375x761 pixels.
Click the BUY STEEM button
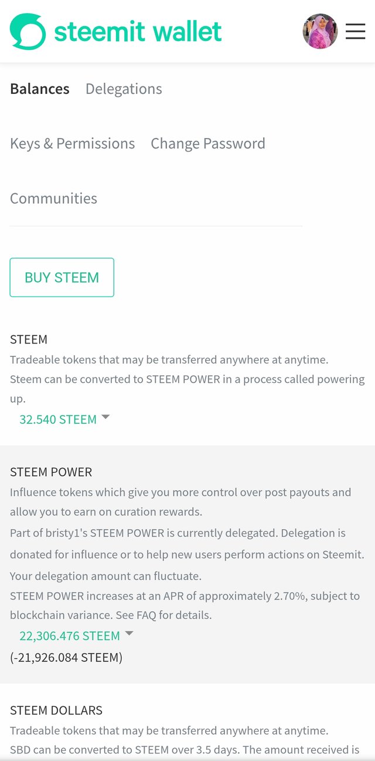pos(62,277)
